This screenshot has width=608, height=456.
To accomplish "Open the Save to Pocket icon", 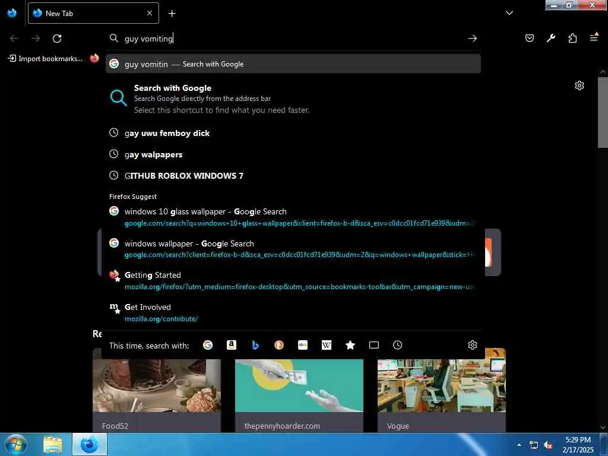I will click(x=529, y=38).
